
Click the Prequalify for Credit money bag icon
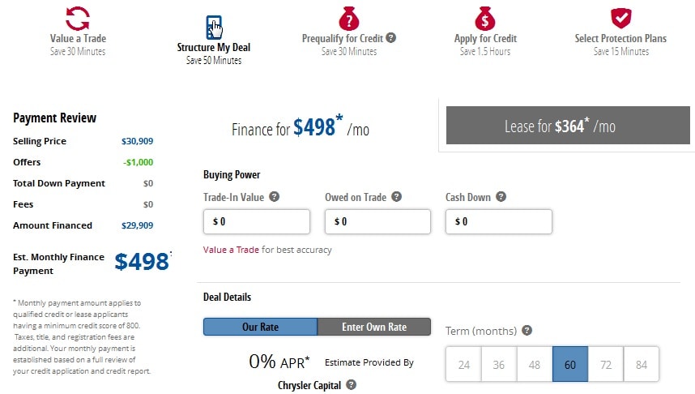[349, 19]
